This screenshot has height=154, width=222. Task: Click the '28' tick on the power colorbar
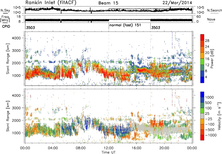click(207, 41)
